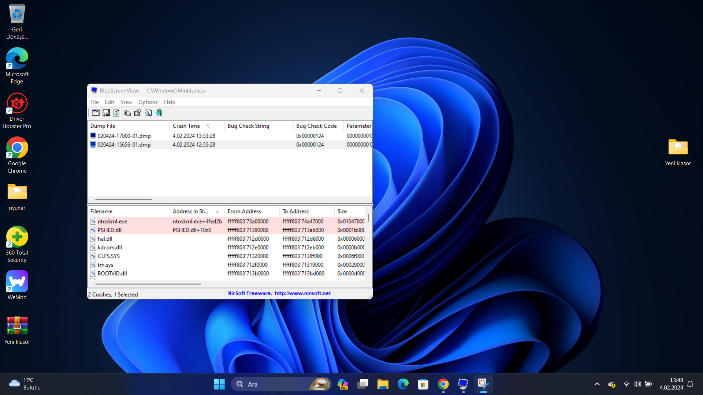The height and width of the screenshot is (395, 703).
Task: Click the Advanced Options toolbar icon
Action: 96,113
